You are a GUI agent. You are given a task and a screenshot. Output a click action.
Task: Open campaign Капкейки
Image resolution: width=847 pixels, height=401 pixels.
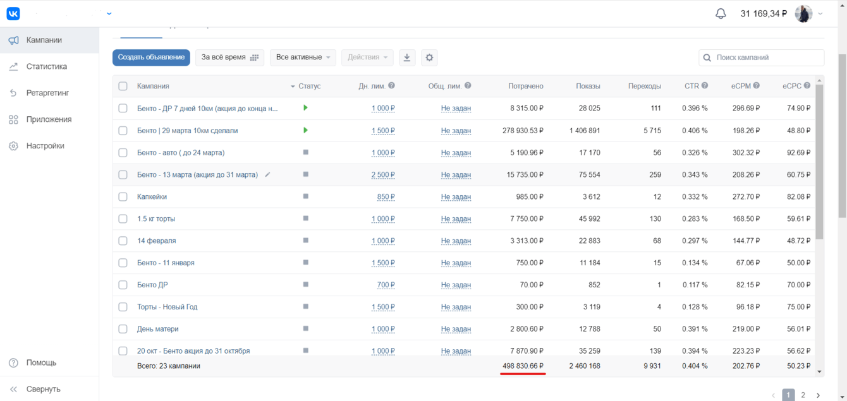point(152,197)
